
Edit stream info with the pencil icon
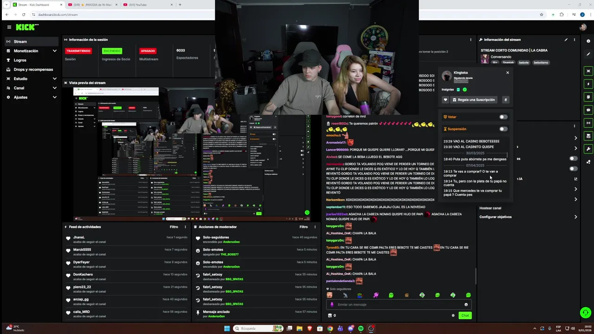point(566,40)
